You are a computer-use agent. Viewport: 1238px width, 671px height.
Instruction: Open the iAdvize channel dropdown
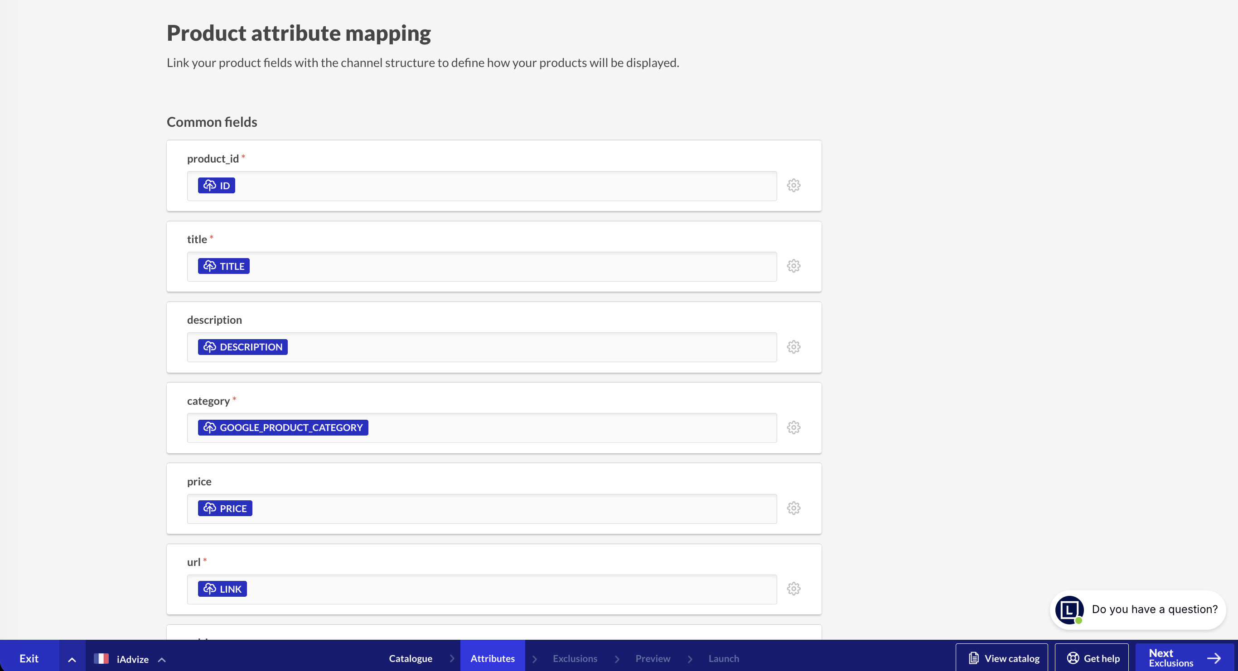[x=132, y=659]
